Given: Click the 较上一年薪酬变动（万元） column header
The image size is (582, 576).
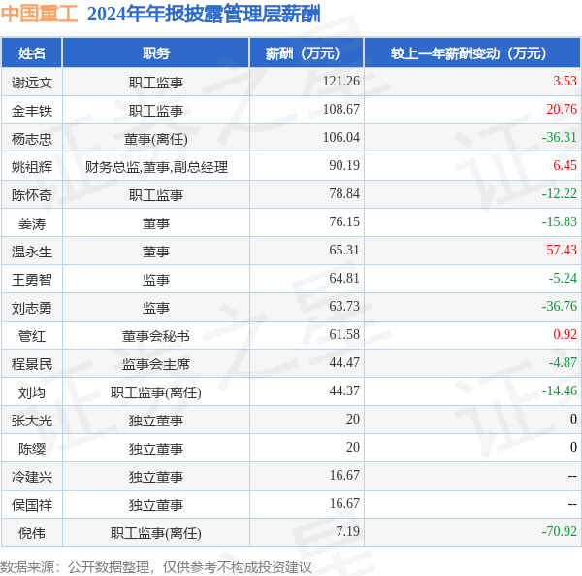Looking at the screenshot, I should 473,53.
